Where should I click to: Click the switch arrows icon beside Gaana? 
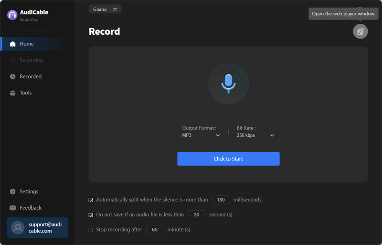pyautogui.click(x=115, y=9)
